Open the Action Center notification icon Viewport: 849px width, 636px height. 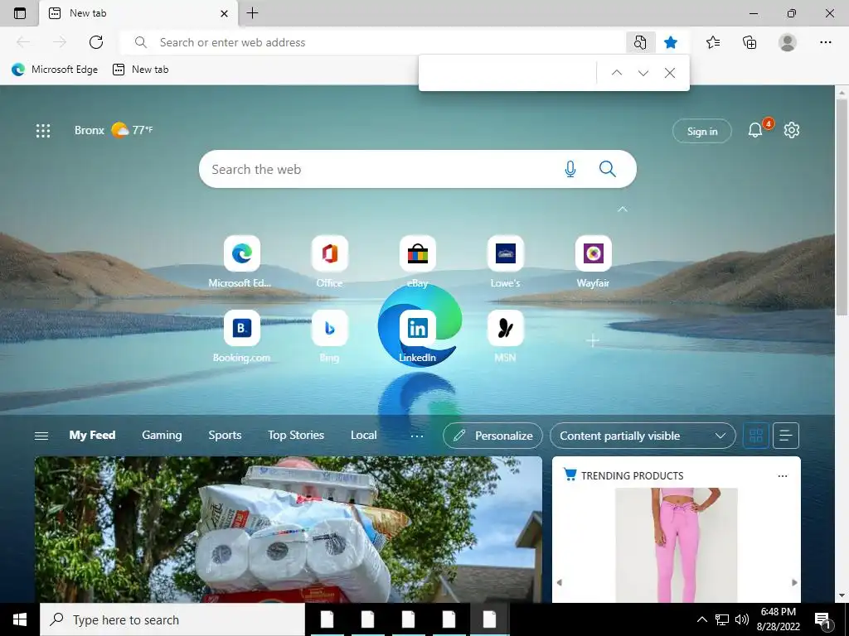coord(823,620)
